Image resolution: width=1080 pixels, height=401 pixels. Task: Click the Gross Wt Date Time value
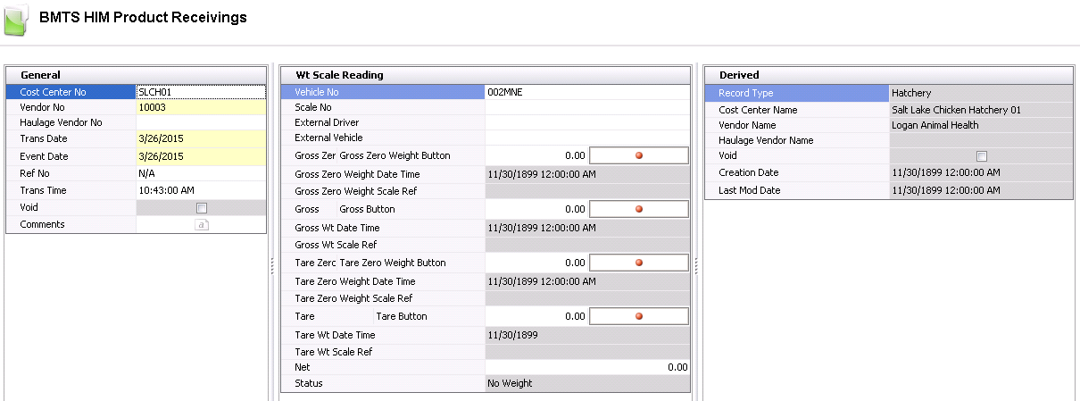(587, 228)
